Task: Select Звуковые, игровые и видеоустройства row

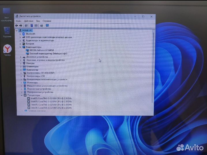Action: tap(46, 60)
